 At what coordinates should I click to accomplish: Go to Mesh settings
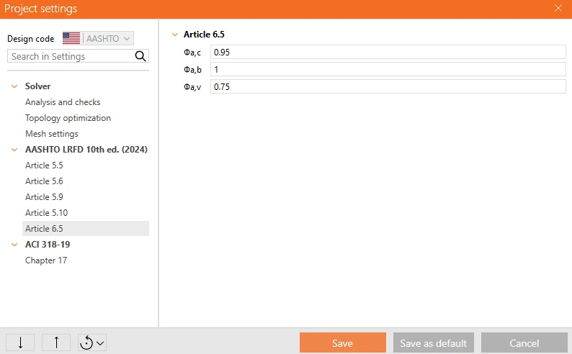[52, 134]
